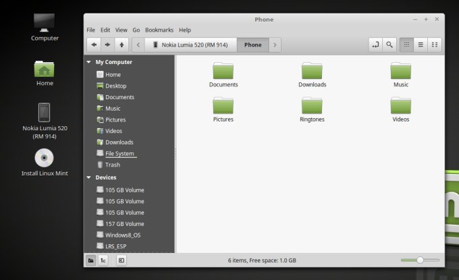Image resolution: width=459 pixels, height=280 pixels.
Task: Go up to the parent folder
Action: tap(122, 45)
